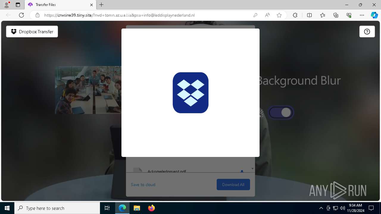The image size is (381, 214).
Task: Show hidden system tray icons
Action: click(x=321, y=208)
